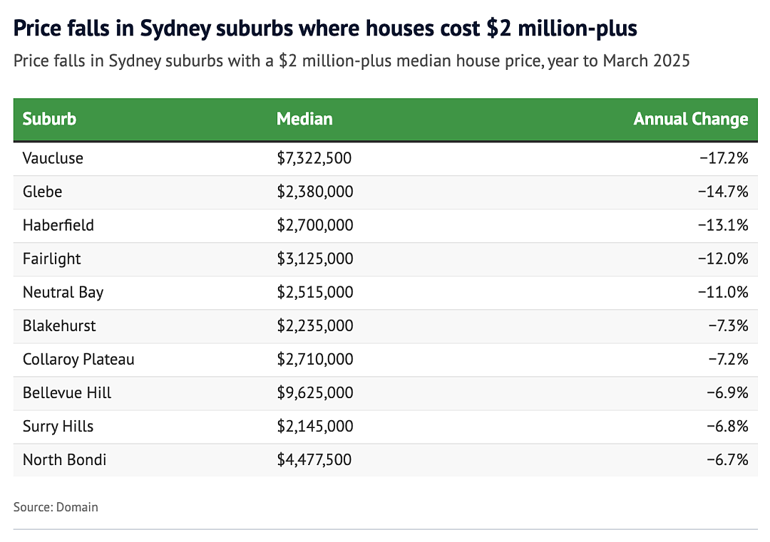Select the −6.7% change for North Bondi
The image size is (770, 542).
coord(727,460)
